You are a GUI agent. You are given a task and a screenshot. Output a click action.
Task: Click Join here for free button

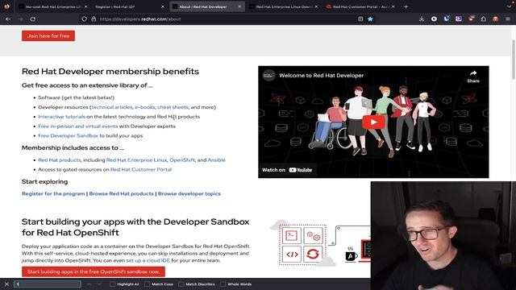point(48,35)
